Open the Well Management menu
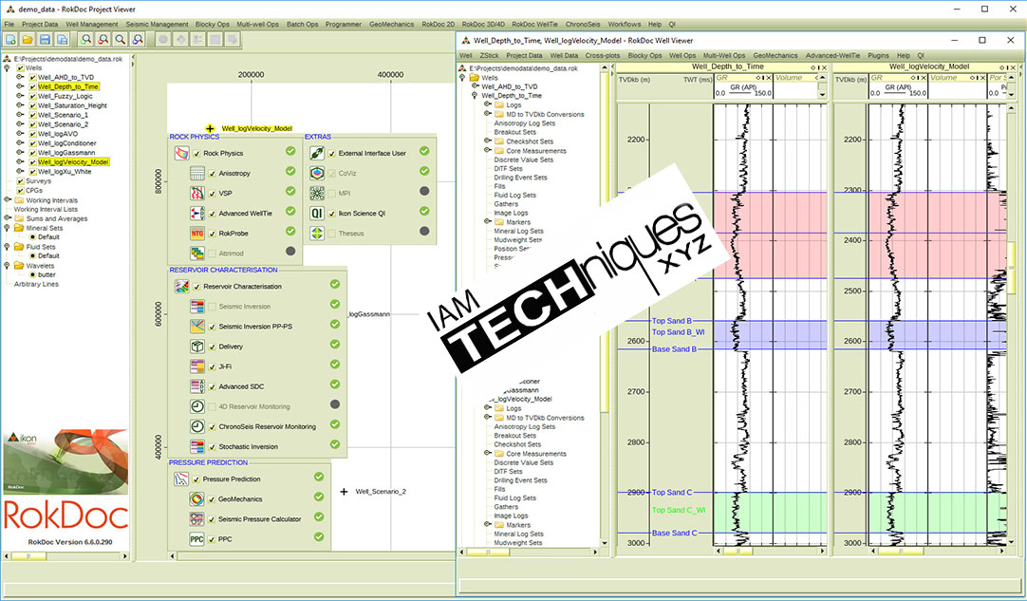Screen dimensions: 1027x601 pos(92,25)
